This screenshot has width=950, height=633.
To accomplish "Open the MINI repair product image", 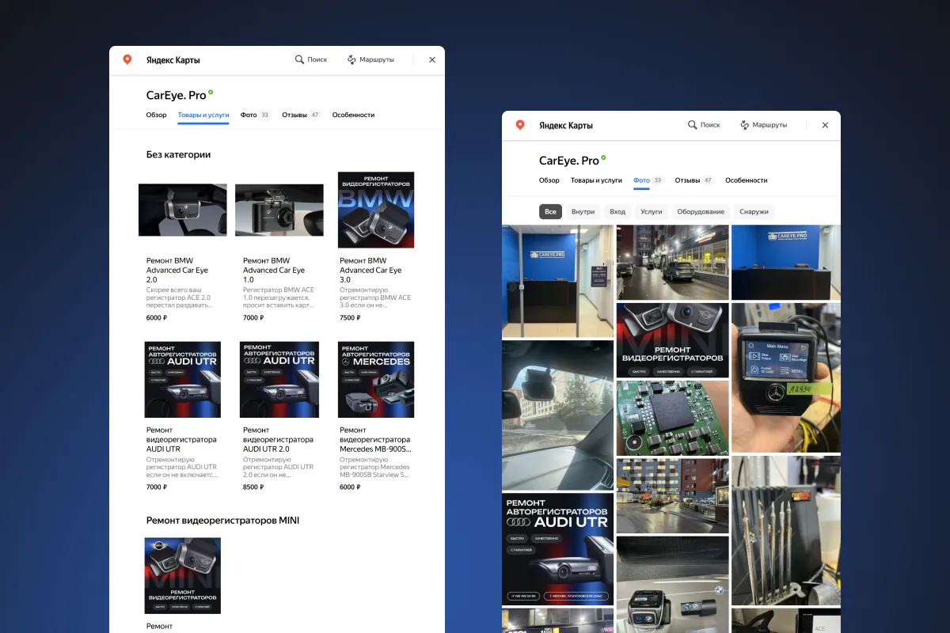I will click(x=183, y=576).
